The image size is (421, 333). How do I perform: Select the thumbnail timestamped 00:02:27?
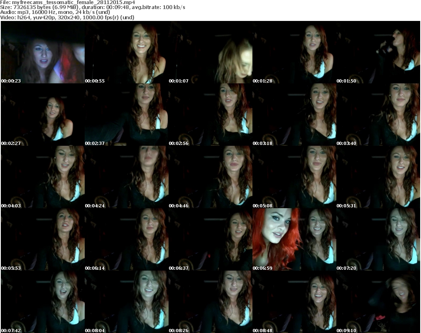43,115
